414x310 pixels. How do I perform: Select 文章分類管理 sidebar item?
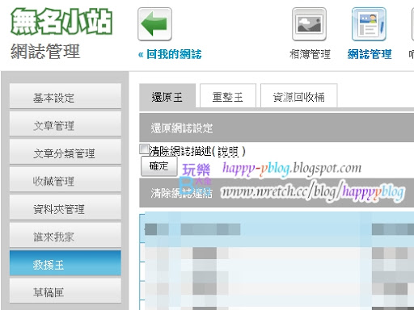65,152
